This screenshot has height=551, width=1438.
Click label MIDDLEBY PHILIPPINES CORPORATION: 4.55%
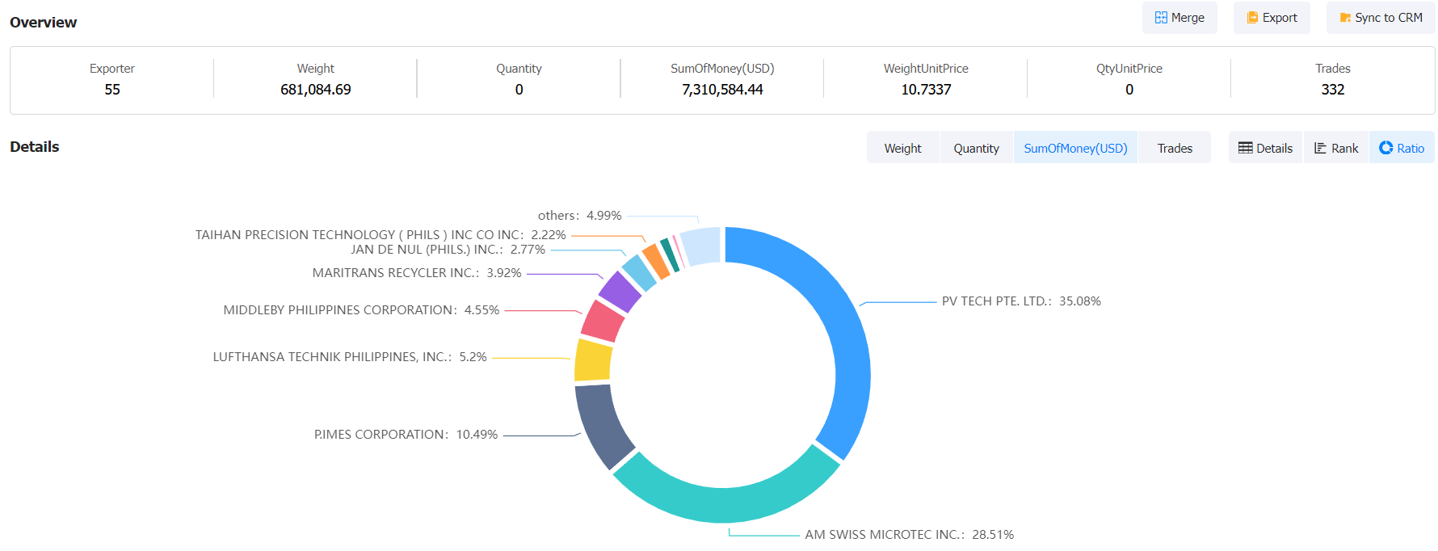(x=361, y=310)
